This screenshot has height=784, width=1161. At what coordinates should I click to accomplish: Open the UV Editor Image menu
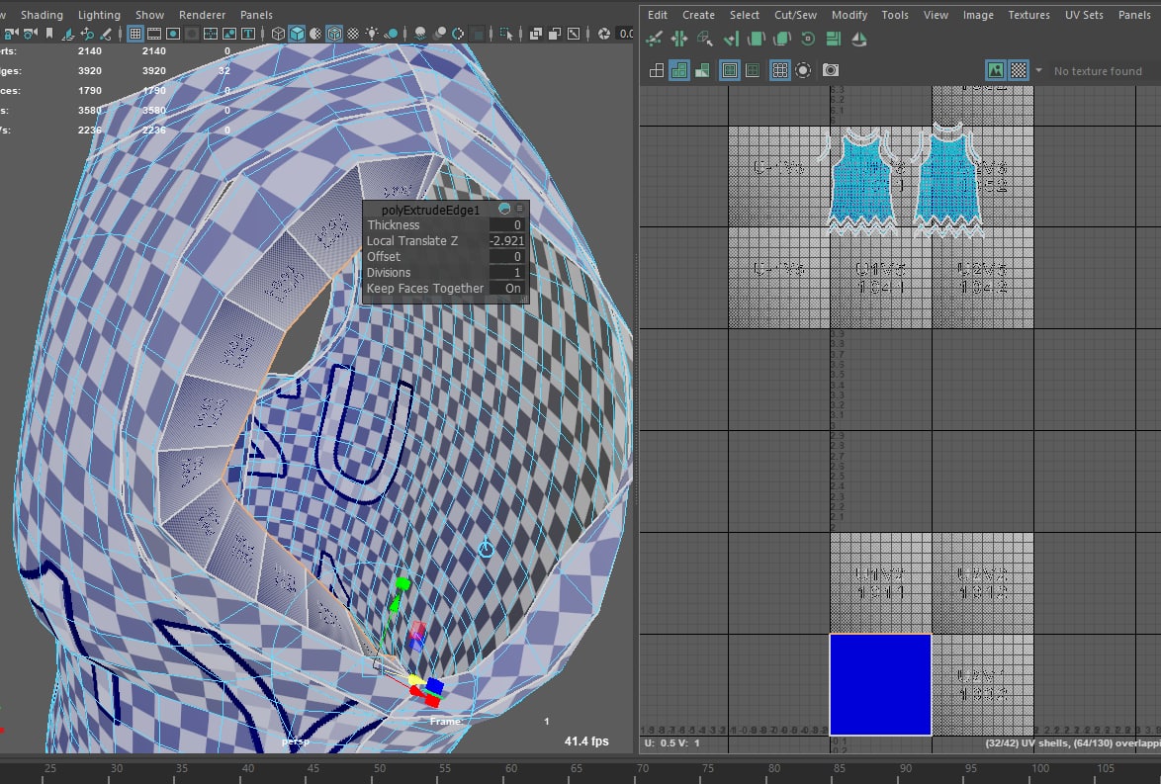coord(978,15)
